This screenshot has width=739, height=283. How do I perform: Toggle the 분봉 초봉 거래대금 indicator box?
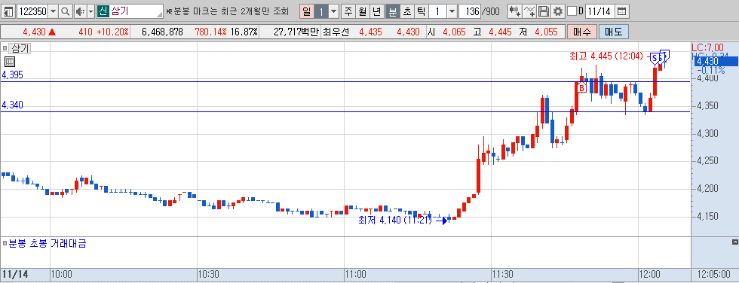tap(5, 244)
